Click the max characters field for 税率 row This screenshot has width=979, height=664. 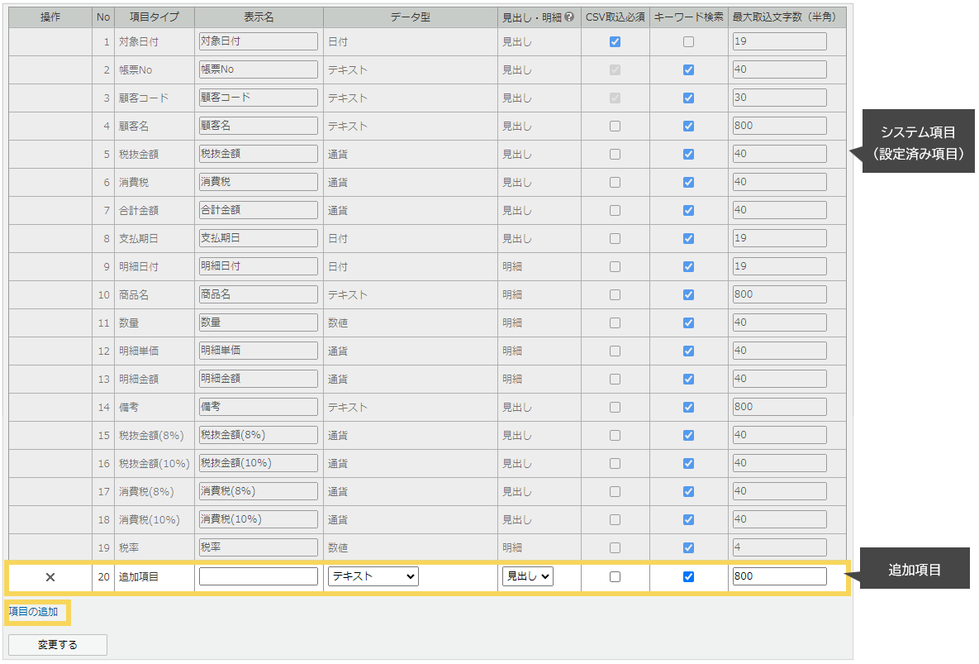(779, 547)
